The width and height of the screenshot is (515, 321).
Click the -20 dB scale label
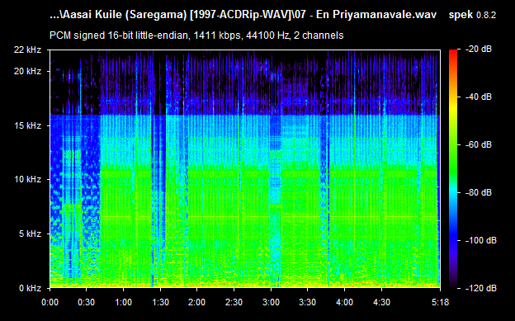[478, 49]
